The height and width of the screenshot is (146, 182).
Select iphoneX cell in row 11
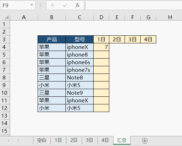[79, 101]
